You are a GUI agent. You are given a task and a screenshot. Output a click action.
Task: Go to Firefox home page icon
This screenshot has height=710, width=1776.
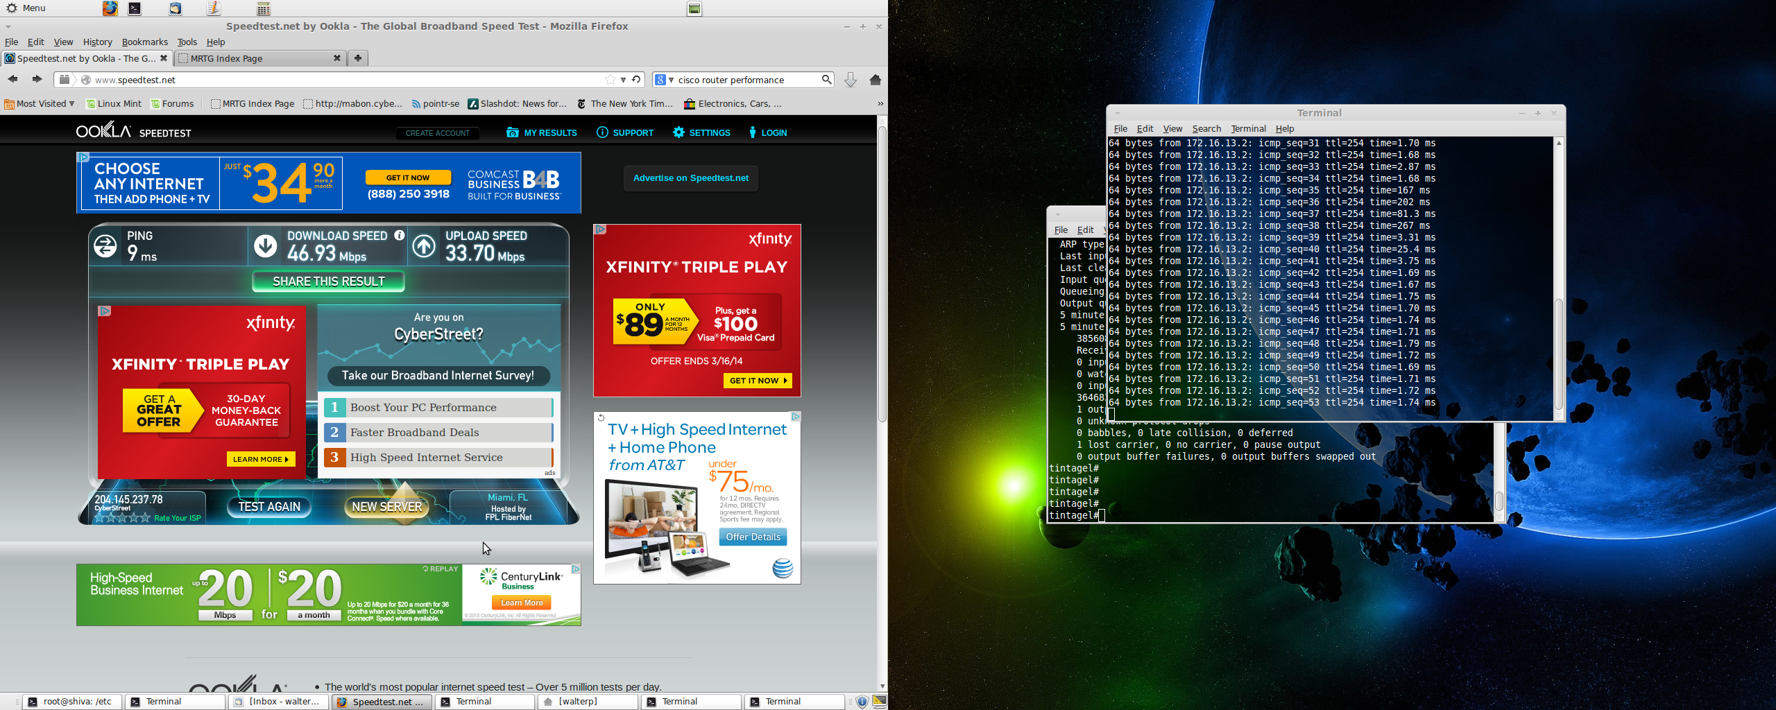coord(875,80)
